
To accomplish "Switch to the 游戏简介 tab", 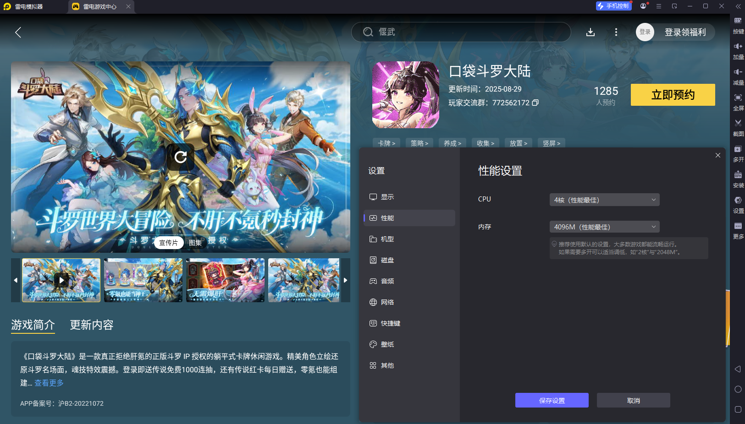I will 33,325.
